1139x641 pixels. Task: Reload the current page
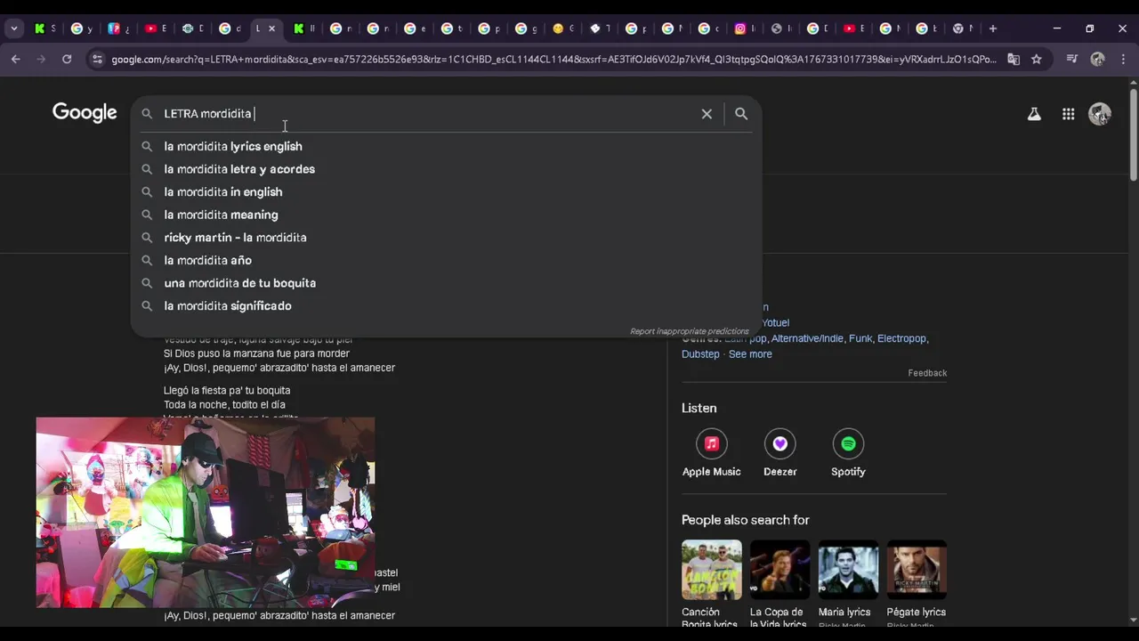pyautogui.click(x=67, y=59)
